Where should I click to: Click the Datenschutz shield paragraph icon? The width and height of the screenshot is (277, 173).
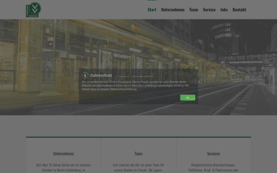coord(85,76)
